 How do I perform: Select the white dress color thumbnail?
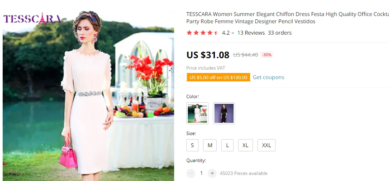(x=197, y=113)
